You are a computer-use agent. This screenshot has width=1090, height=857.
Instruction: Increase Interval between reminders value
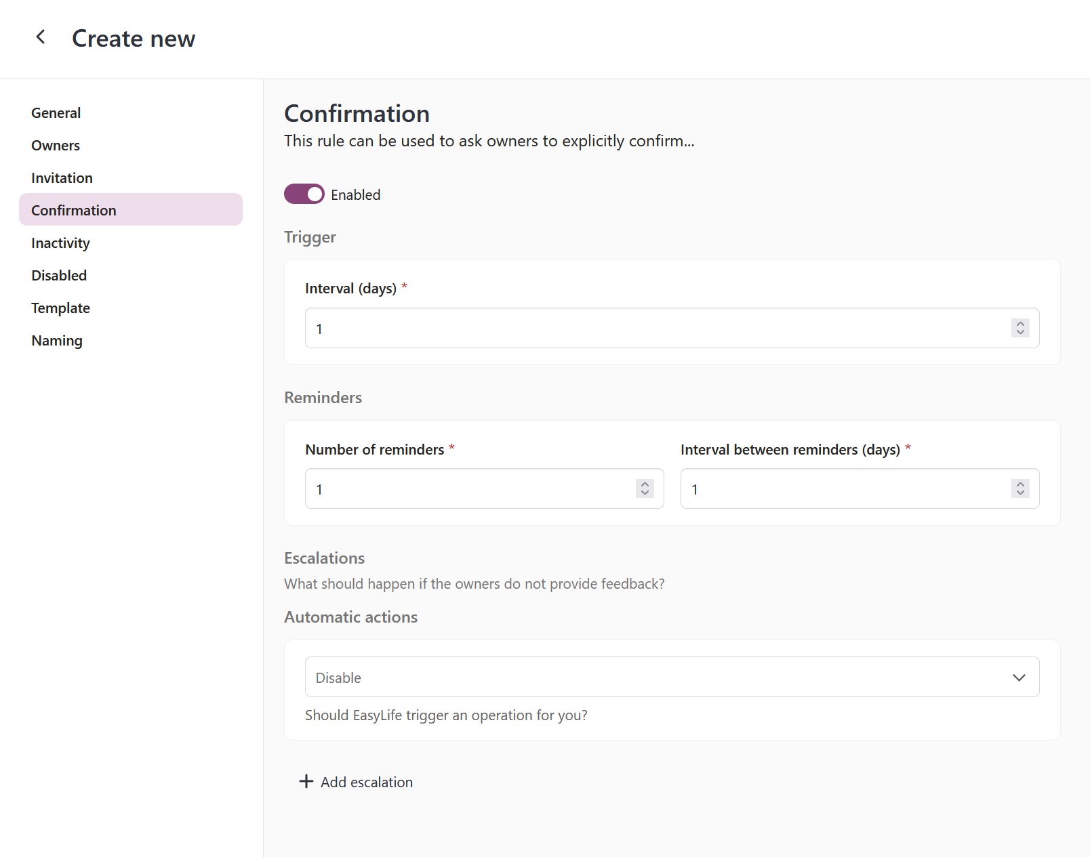pyautogui.click(x=1020, y=484)
